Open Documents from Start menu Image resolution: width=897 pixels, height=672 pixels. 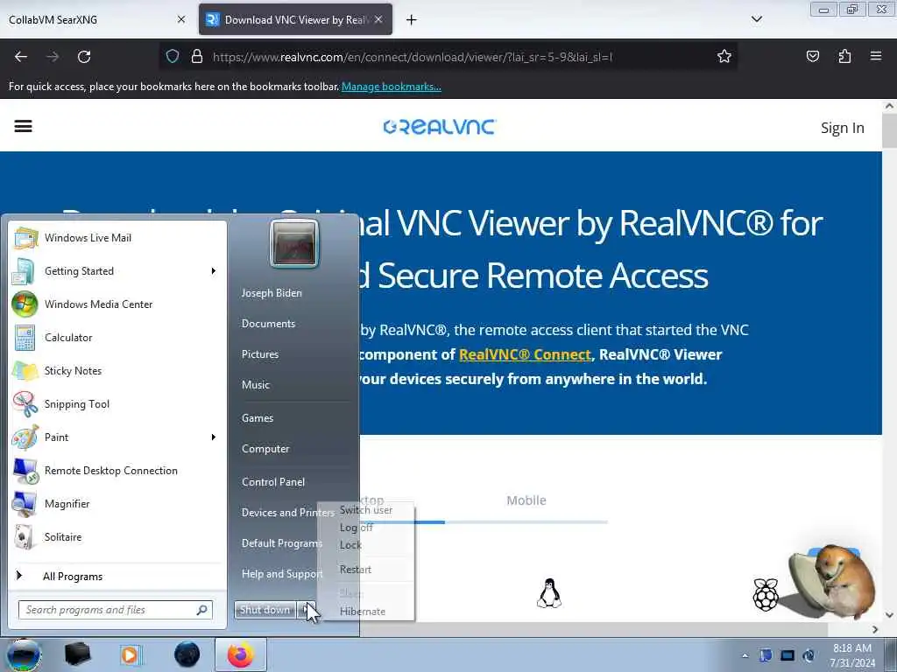pos(268,324)
